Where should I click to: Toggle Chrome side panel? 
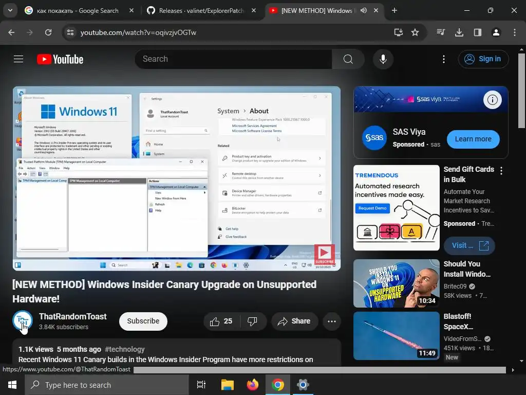click(x=477, y=32)
